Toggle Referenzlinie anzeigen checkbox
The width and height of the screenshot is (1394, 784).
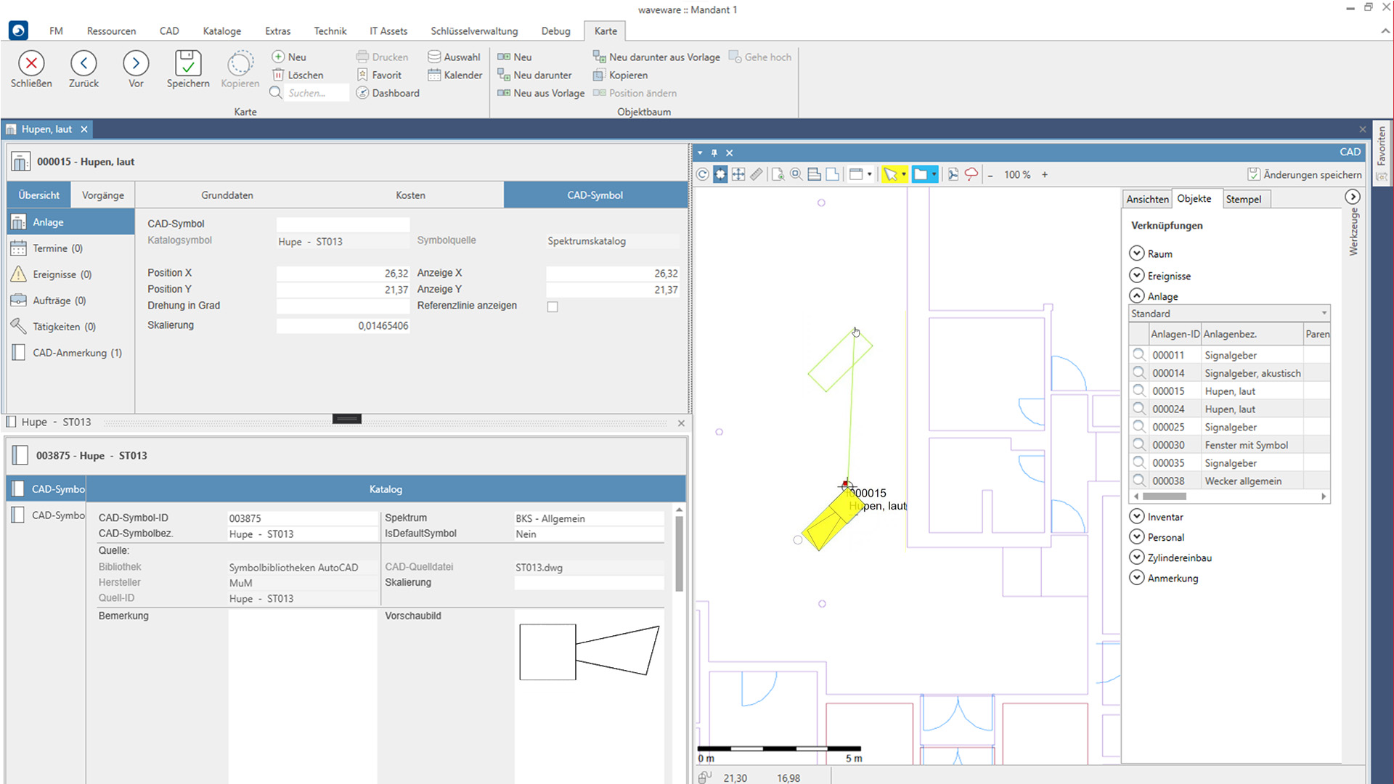point(553,307)
